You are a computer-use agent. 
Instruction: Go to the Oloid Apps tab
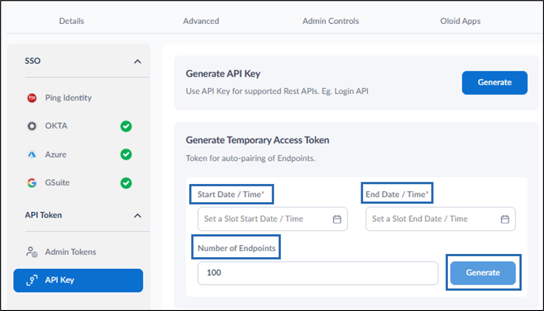click(x=460, y=21)
